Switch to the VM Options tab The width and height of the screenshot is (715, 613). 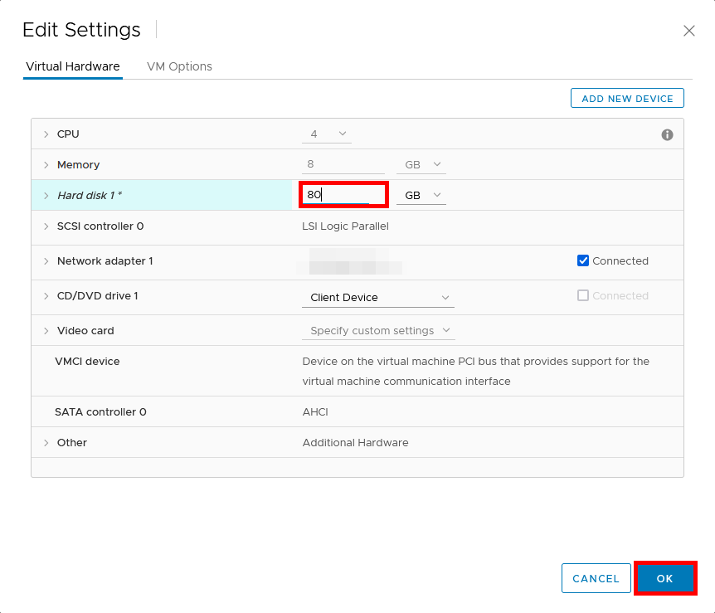click(179, 66)
